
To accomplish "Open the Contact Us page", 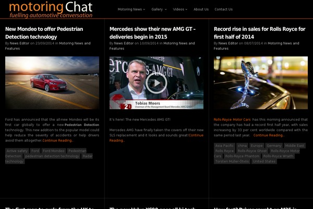I will coord(224,9).
